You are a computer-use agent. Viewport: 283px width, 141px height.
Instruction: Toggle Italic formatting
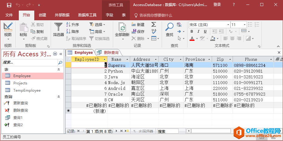pos(198,31)
